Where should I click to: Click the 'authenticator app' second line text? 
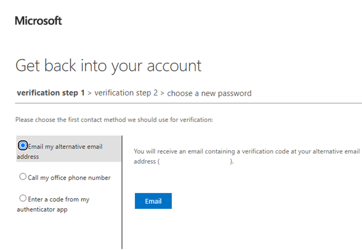(42, 210)
